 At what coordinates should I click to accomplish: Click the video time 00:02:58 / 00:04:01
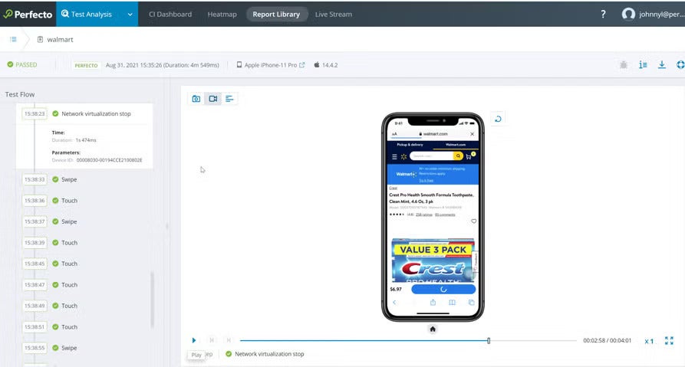point(608,340)
